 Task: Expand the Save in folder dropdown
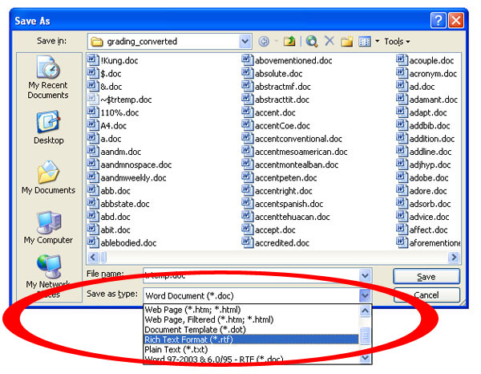[245, 41]
